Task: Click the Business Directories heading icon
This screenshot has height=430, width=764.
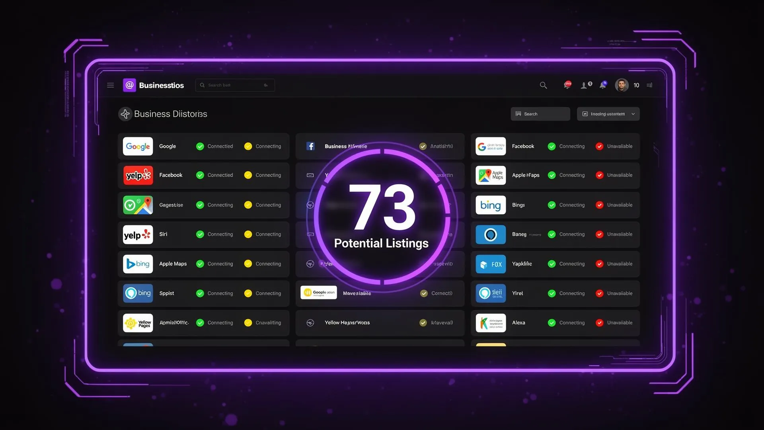Action: (x=125, y=114)
